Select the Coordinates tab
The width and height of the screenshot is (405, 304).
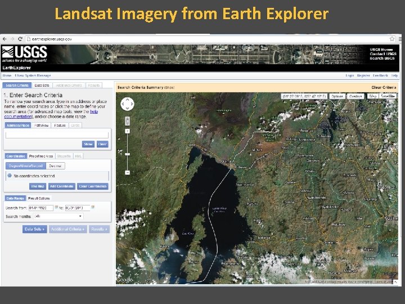[16, 156]
